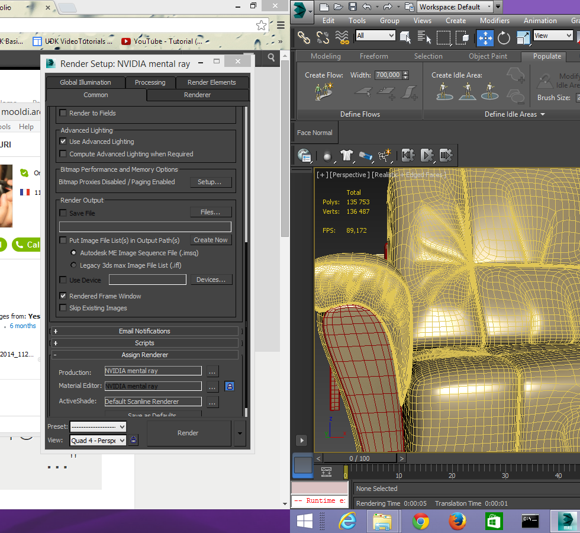Switch to the Processing tab
Image resolution: width=580 pixels, height=533 pixels.
pyautogui.click(x=150, y=82)
